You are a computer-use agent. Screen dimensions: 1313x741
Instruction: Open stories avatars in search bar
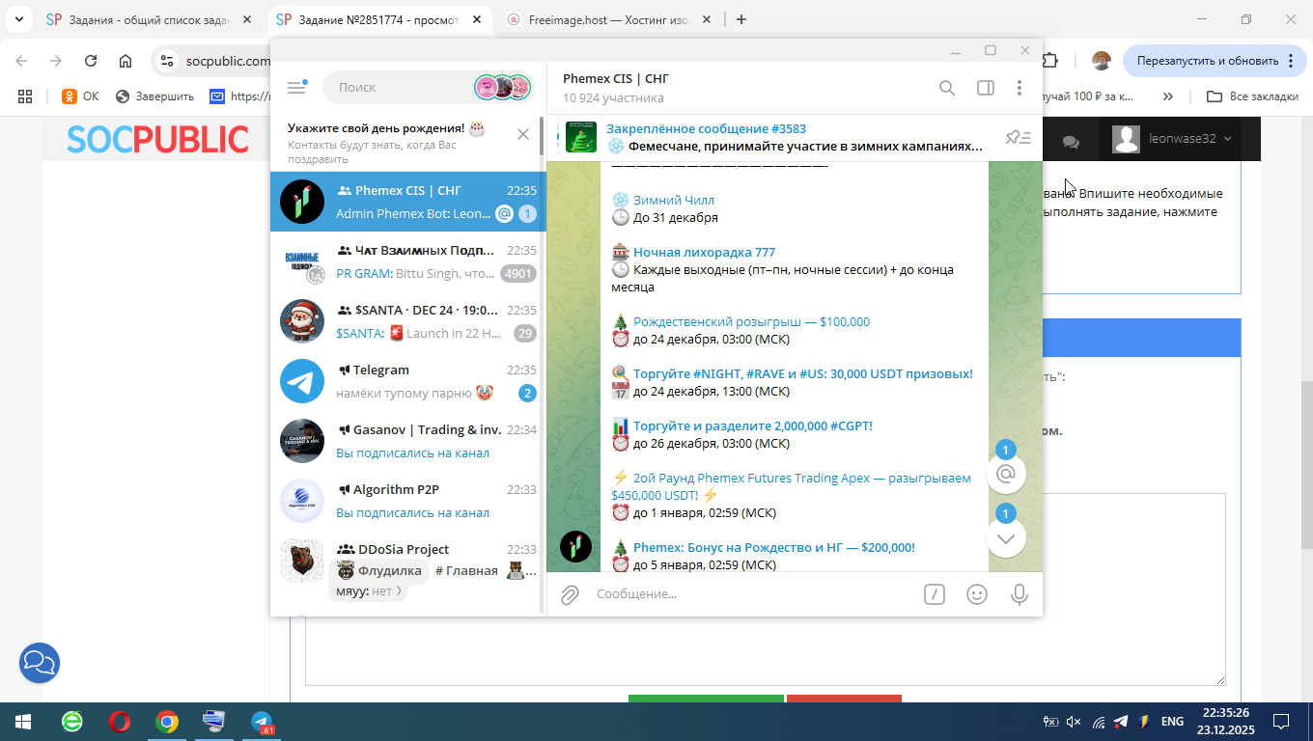(502, 87)
